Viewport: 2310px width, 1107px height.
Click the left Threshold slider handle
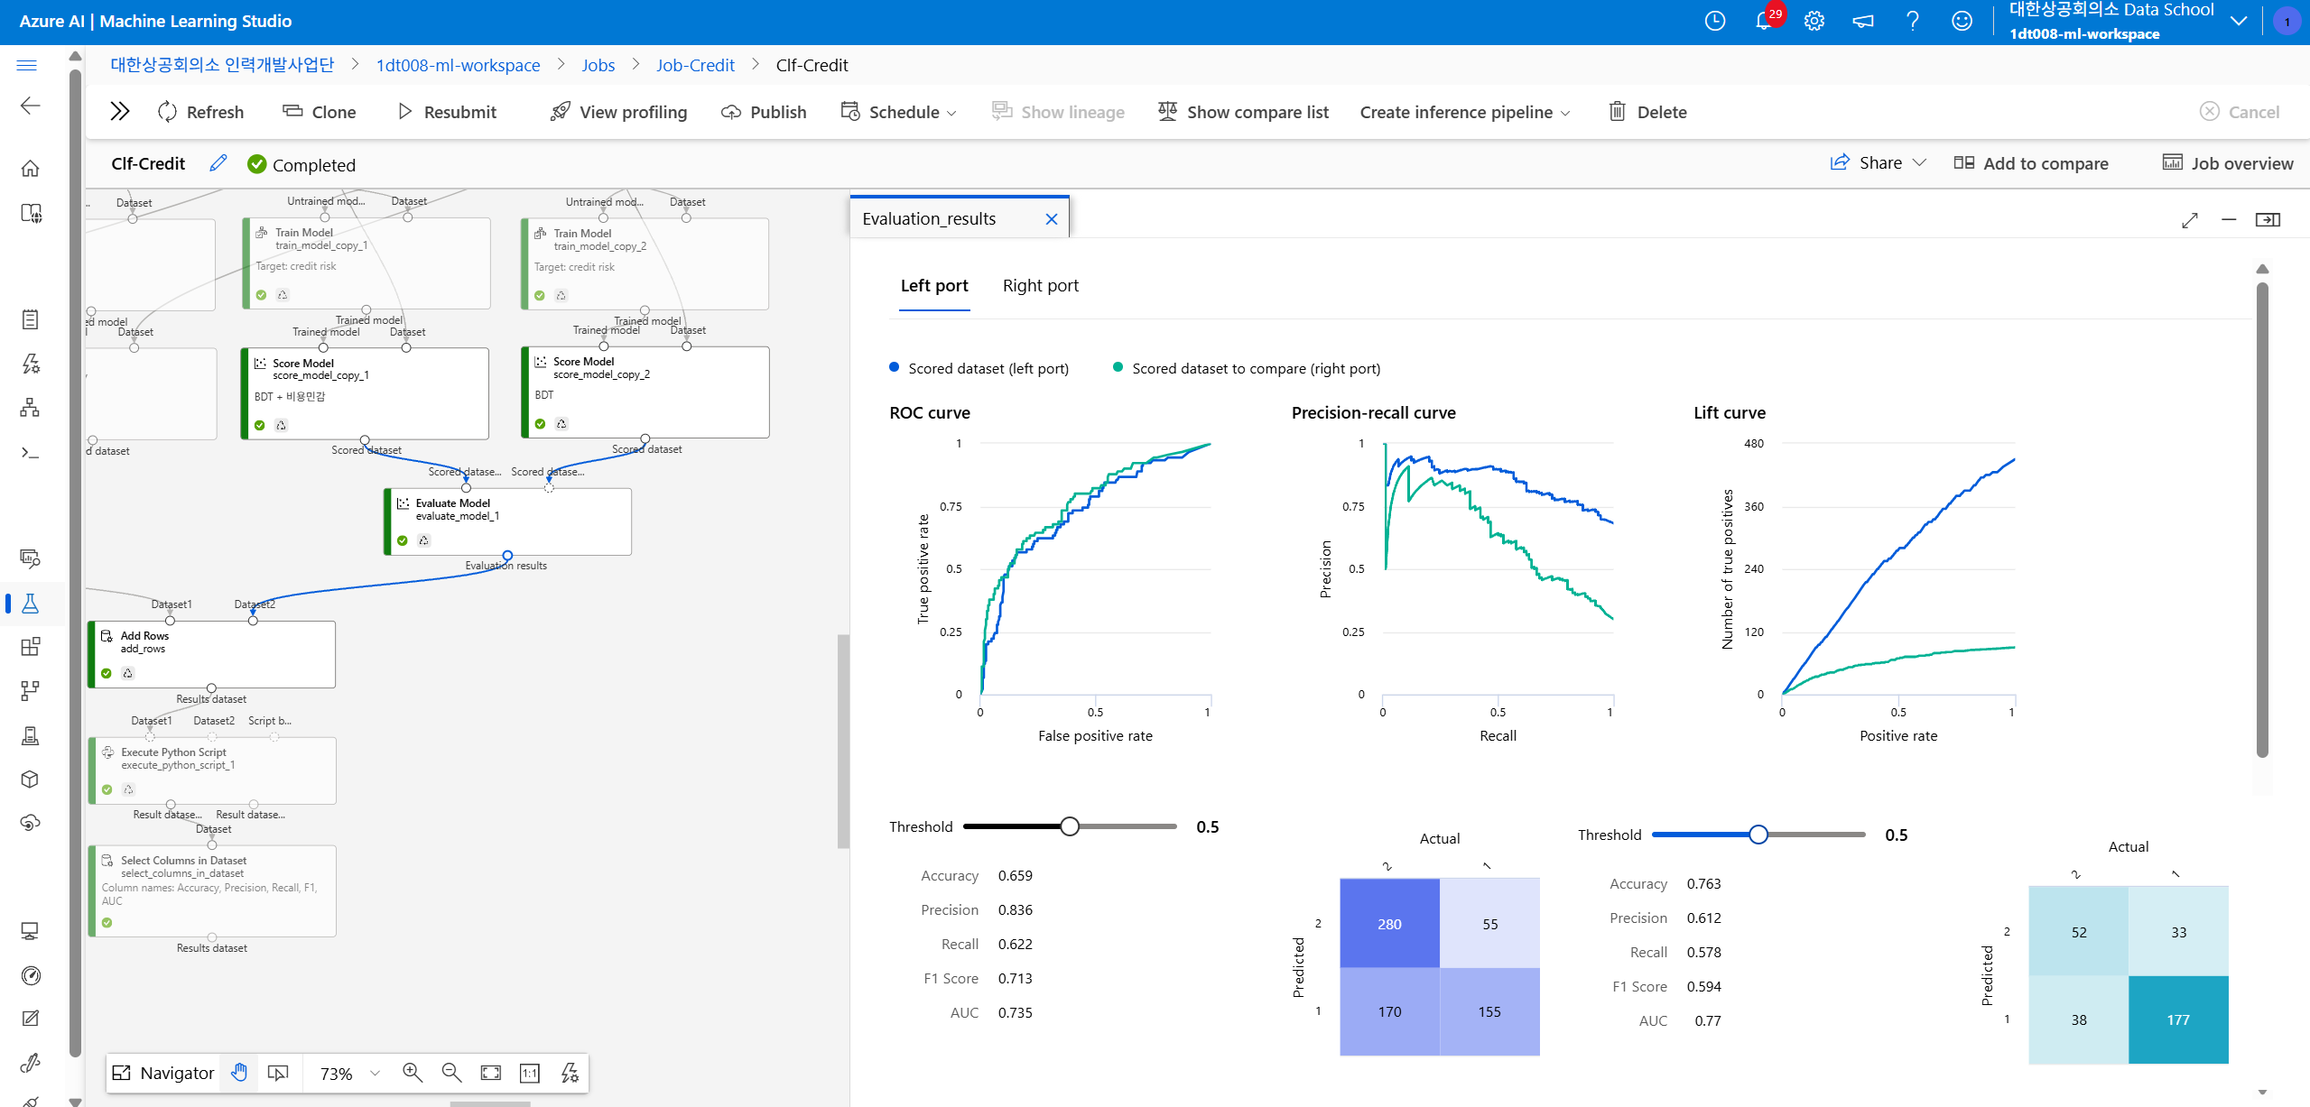[1070, 826]
